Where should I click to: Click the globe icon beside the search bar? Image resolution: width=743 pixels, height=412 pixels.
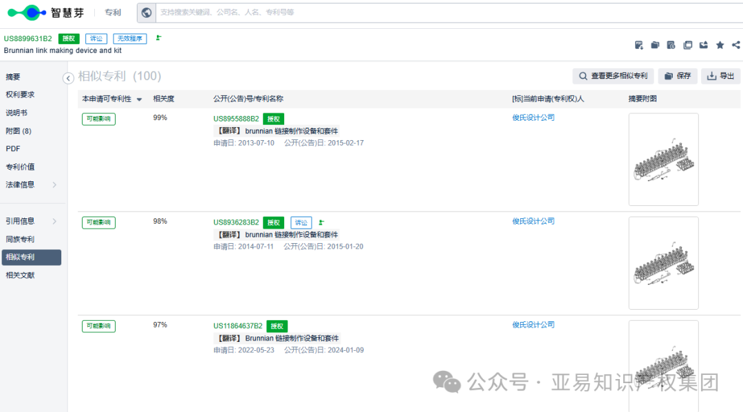[x=146, y=12]
